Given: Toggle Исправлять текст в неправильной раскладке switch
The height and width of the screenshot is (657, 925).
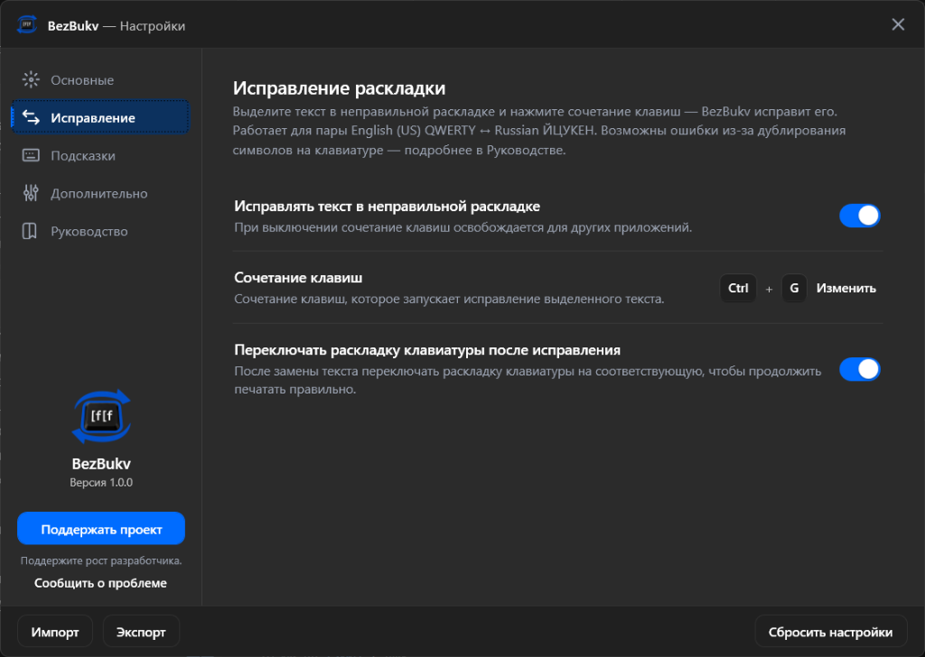Looking at the screenshot, I should pyautogui.click(x=860, y=216).
